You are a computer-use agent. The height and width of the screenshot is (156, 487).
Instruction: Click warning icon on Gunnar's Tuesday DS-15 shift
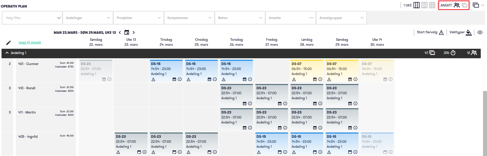153,79
